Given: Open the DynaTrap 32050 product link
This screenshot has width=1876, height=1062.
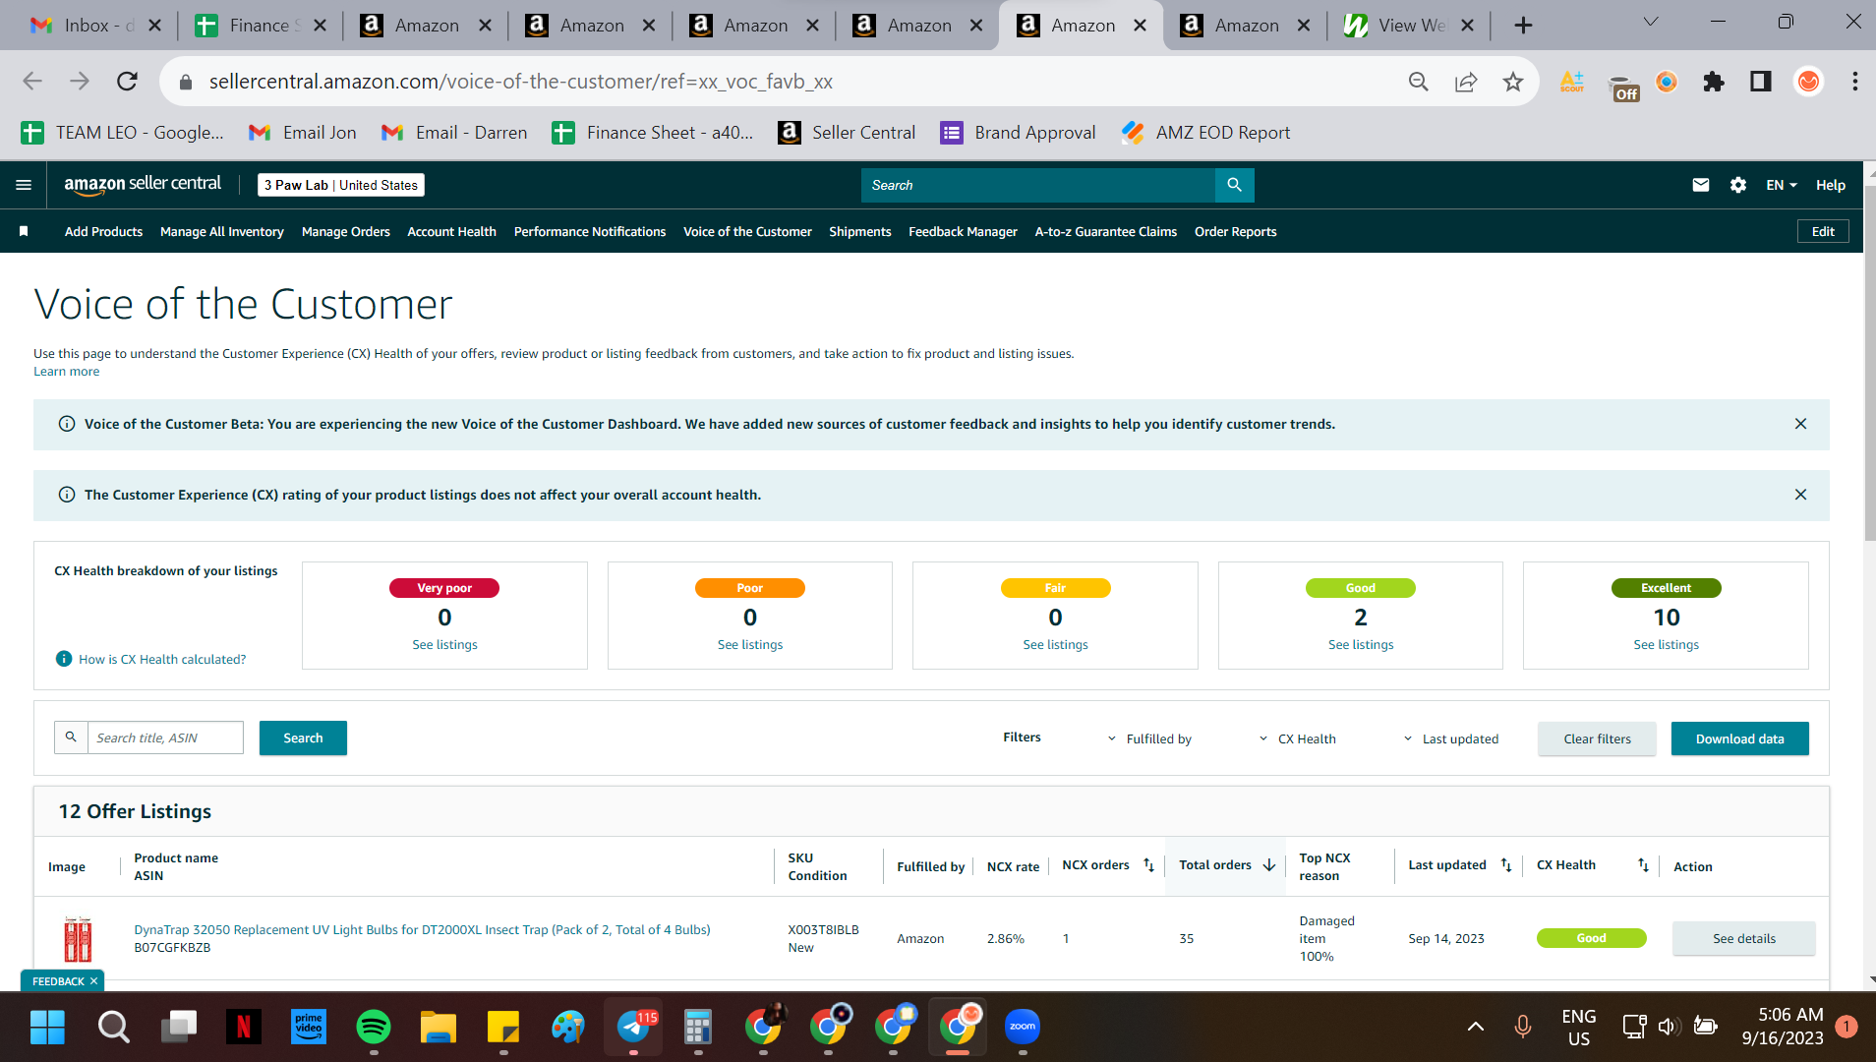Looking at the screenshot, I should pyautogui.click(x=422, y=929).
